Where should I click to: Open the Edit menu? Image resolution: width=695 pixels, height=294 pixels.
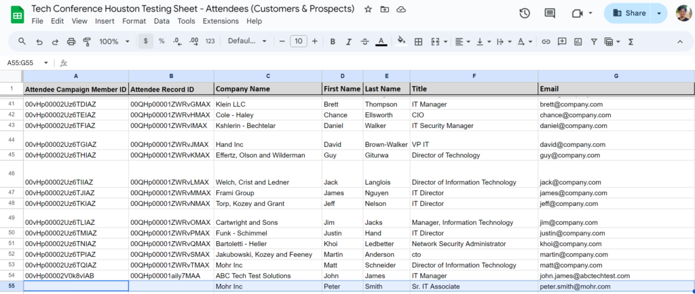tap(57, 21)
